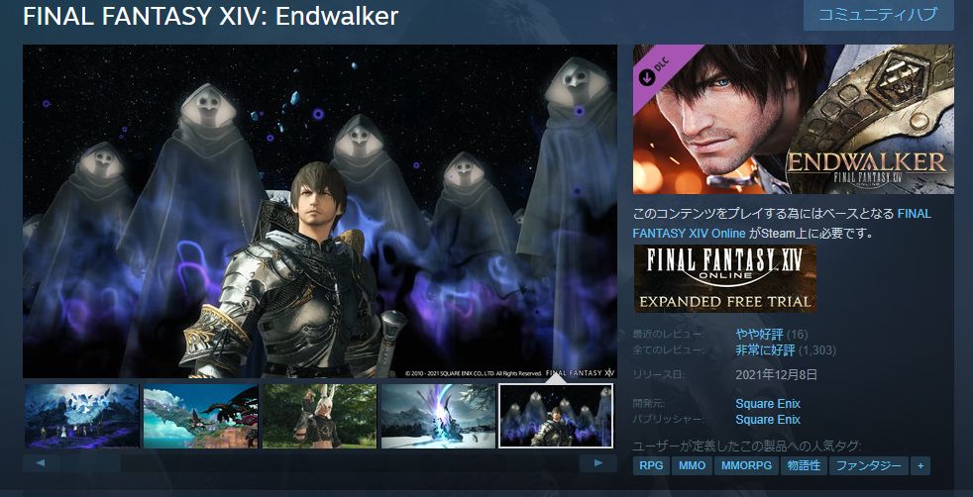Open the Square Enix developer link
Viewport: 973px width, 497px height.
pos(768,403)
